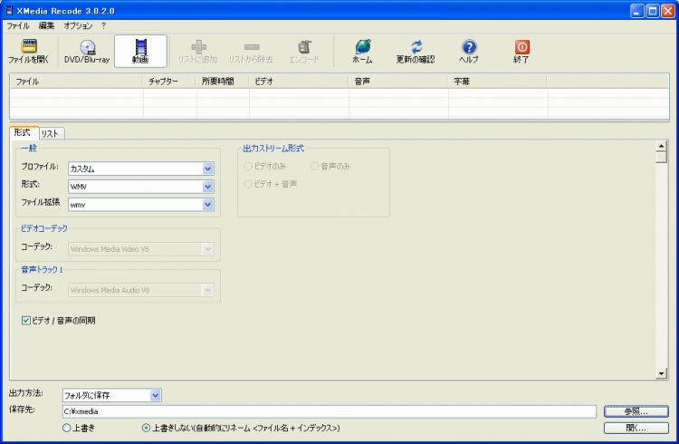Open the ? menu
This screenshot has width=679, height=444.
point(103,25)
